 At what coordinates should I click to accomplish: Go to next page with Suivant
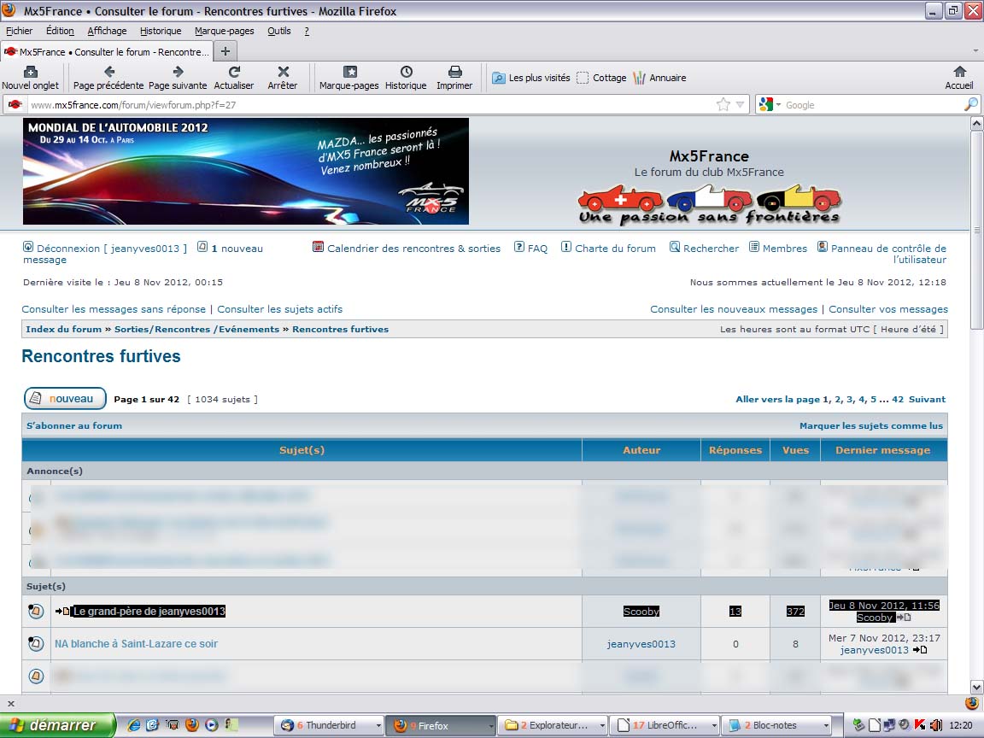tap(927, 399)
